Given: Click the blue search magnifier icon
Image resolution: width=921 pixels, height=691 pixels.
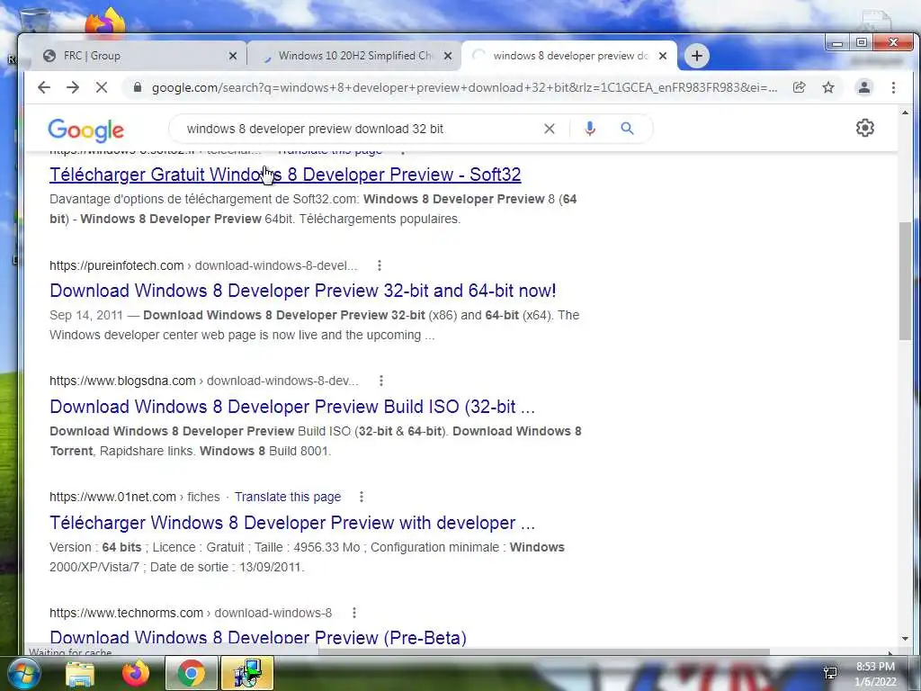Looking at the screenshot, I should coord(627,128).
